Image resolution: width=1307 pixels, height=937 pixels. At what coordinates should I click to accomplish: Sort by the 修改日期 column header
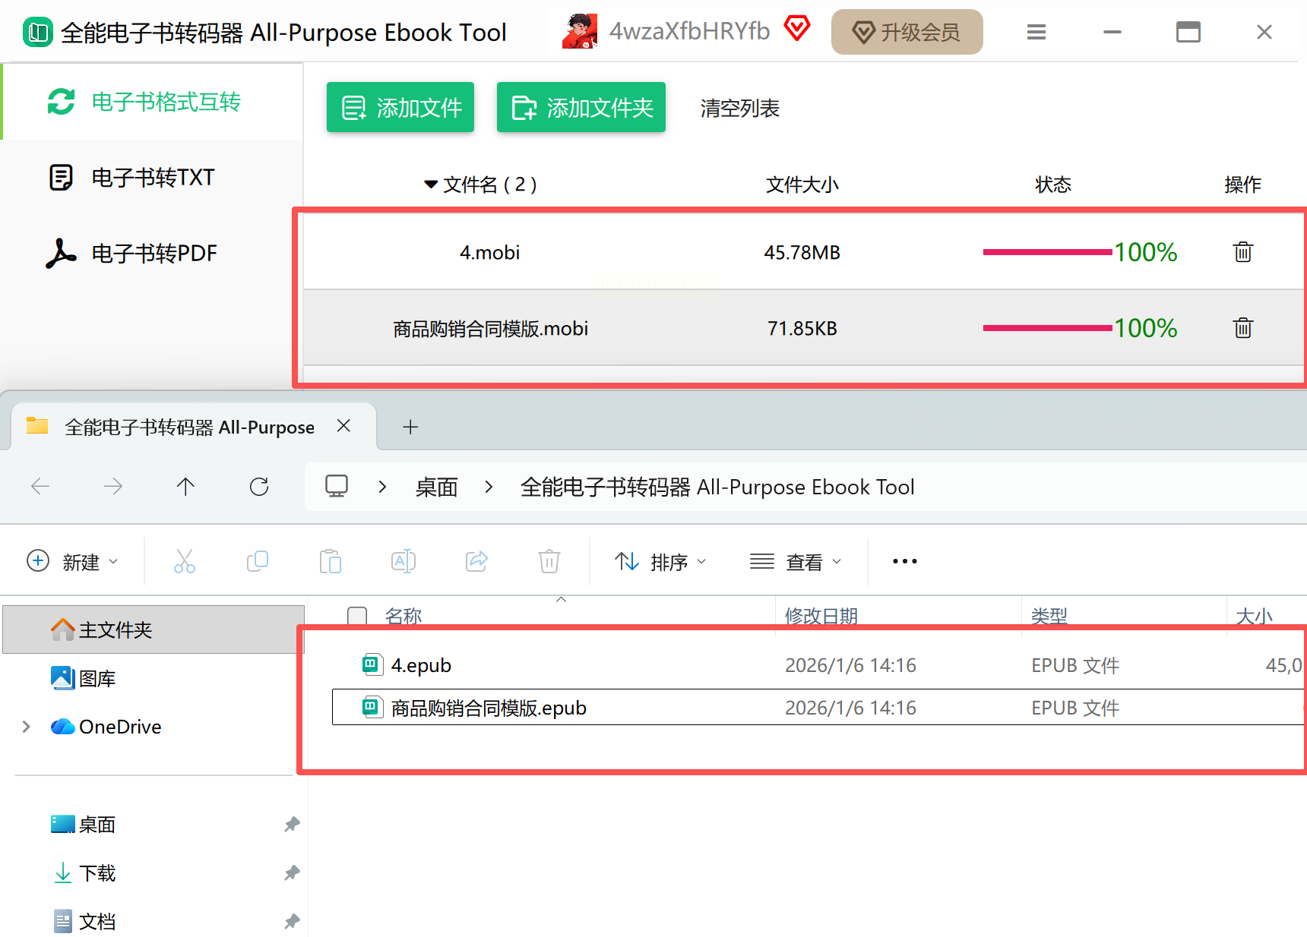(821, 616)
